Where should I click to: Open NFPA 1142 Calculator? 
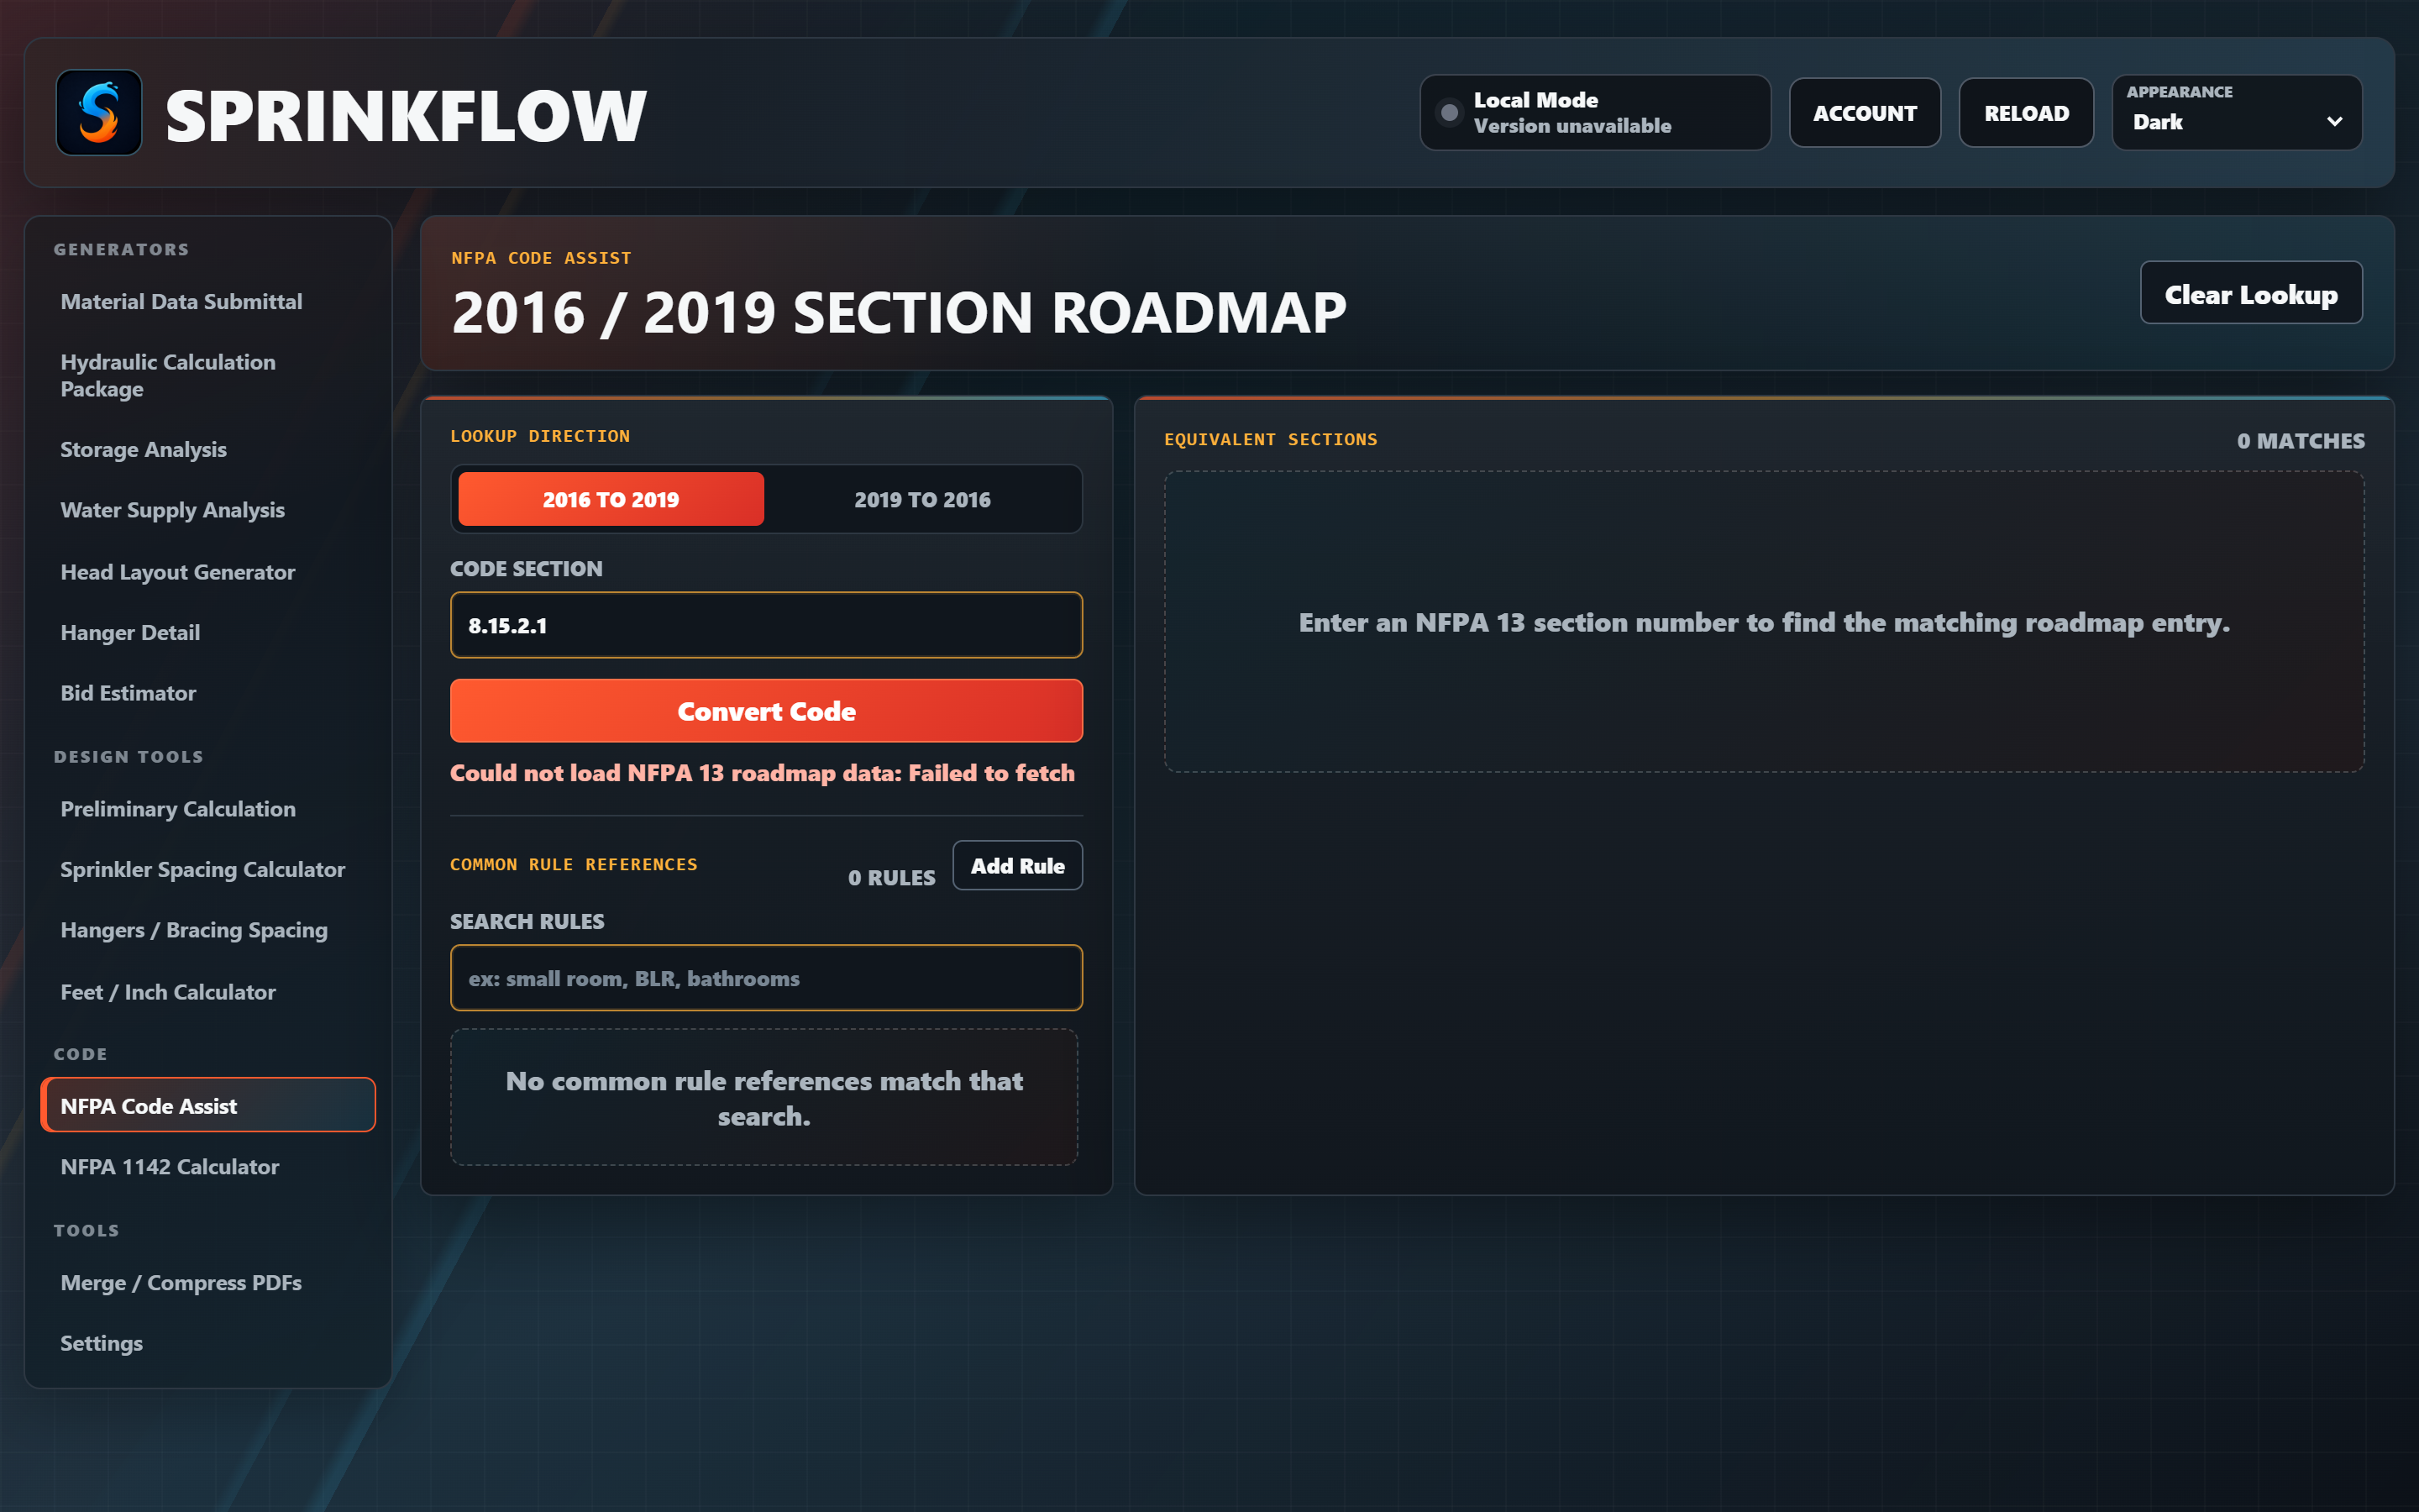click(208, 1166)
